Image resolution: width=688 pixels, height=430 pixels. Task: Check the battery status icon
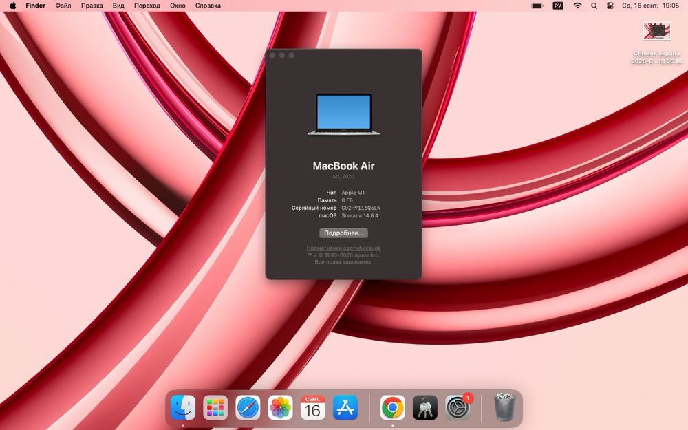pyautogui.click(x=537, y=6)
